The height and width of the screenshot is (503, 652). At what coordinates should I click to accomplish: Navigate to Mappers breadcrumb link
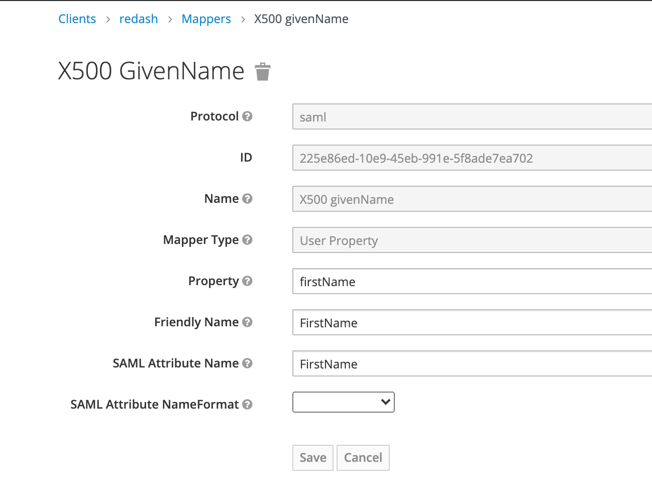(x=206, y=19)
